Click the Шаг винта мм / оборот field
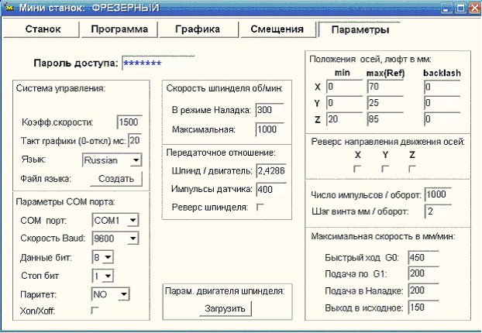 (x=438, y=211)
